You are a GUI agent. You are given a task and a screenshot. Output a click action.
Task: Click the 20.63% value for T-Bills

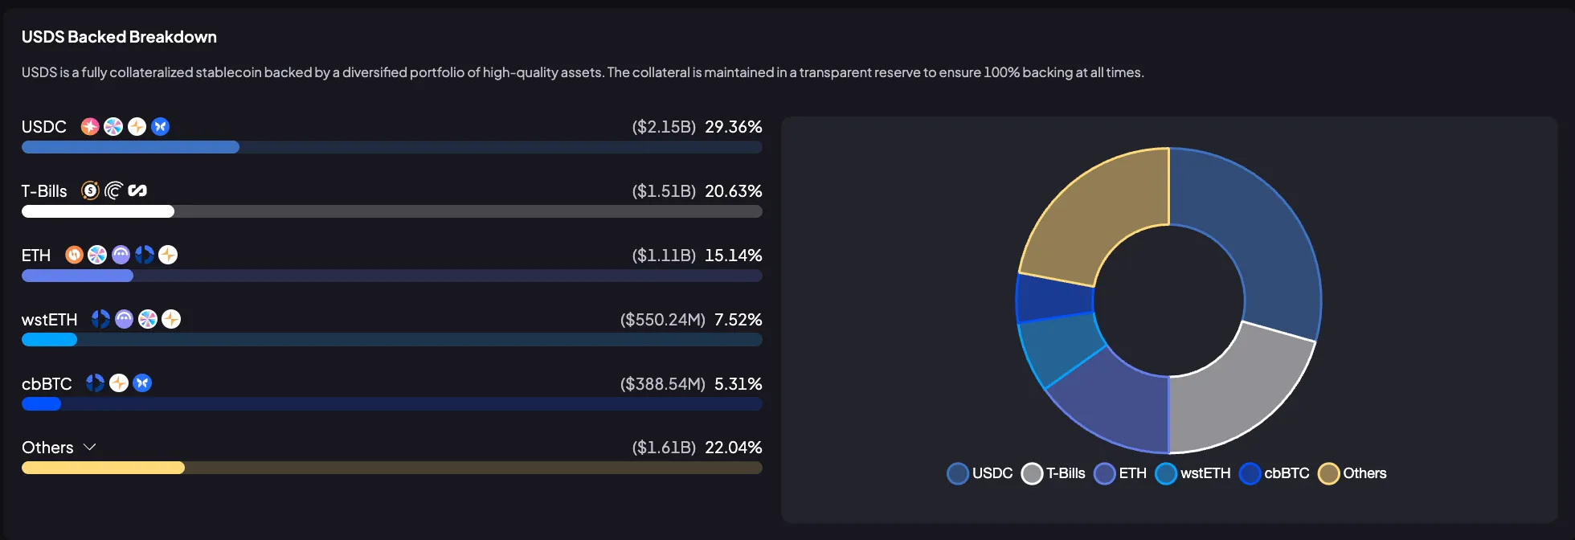click(x=734, y=191)
